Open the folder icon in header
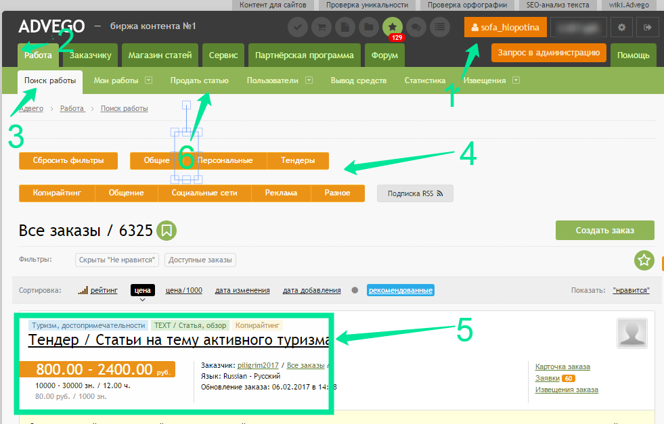Image resolution: width=664 pixels, height=424 pixels. (x=369, y=28)
